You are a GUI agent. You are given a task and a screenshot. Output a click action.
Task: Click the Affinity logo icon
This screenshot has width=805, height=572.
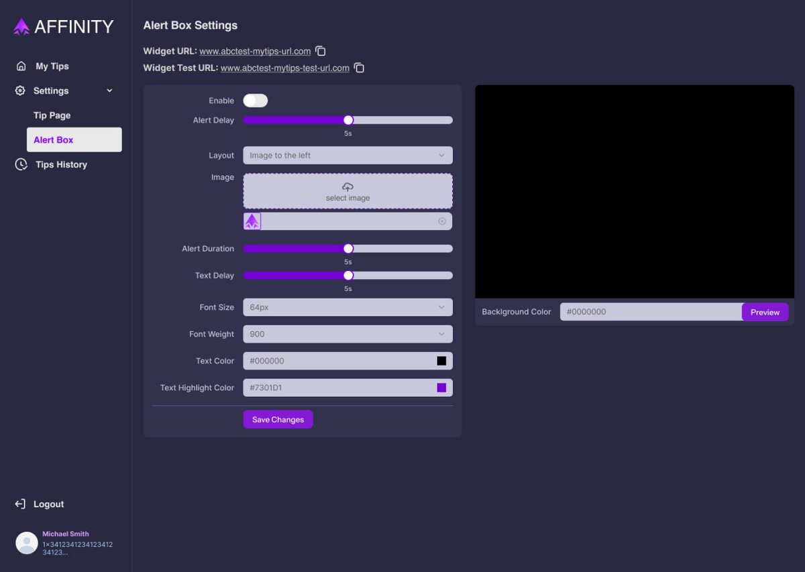(21, 25)
